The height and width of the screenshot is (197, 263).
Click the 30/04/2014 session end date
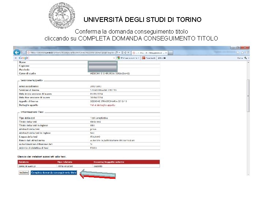click(x=96, y=97)
